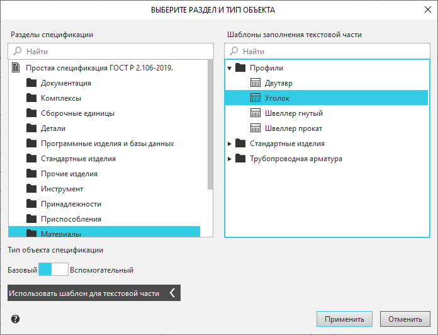Collapse the Профили folder
Image resolution: width=438 pixels, height=335 pixels.
click(230, 68)
